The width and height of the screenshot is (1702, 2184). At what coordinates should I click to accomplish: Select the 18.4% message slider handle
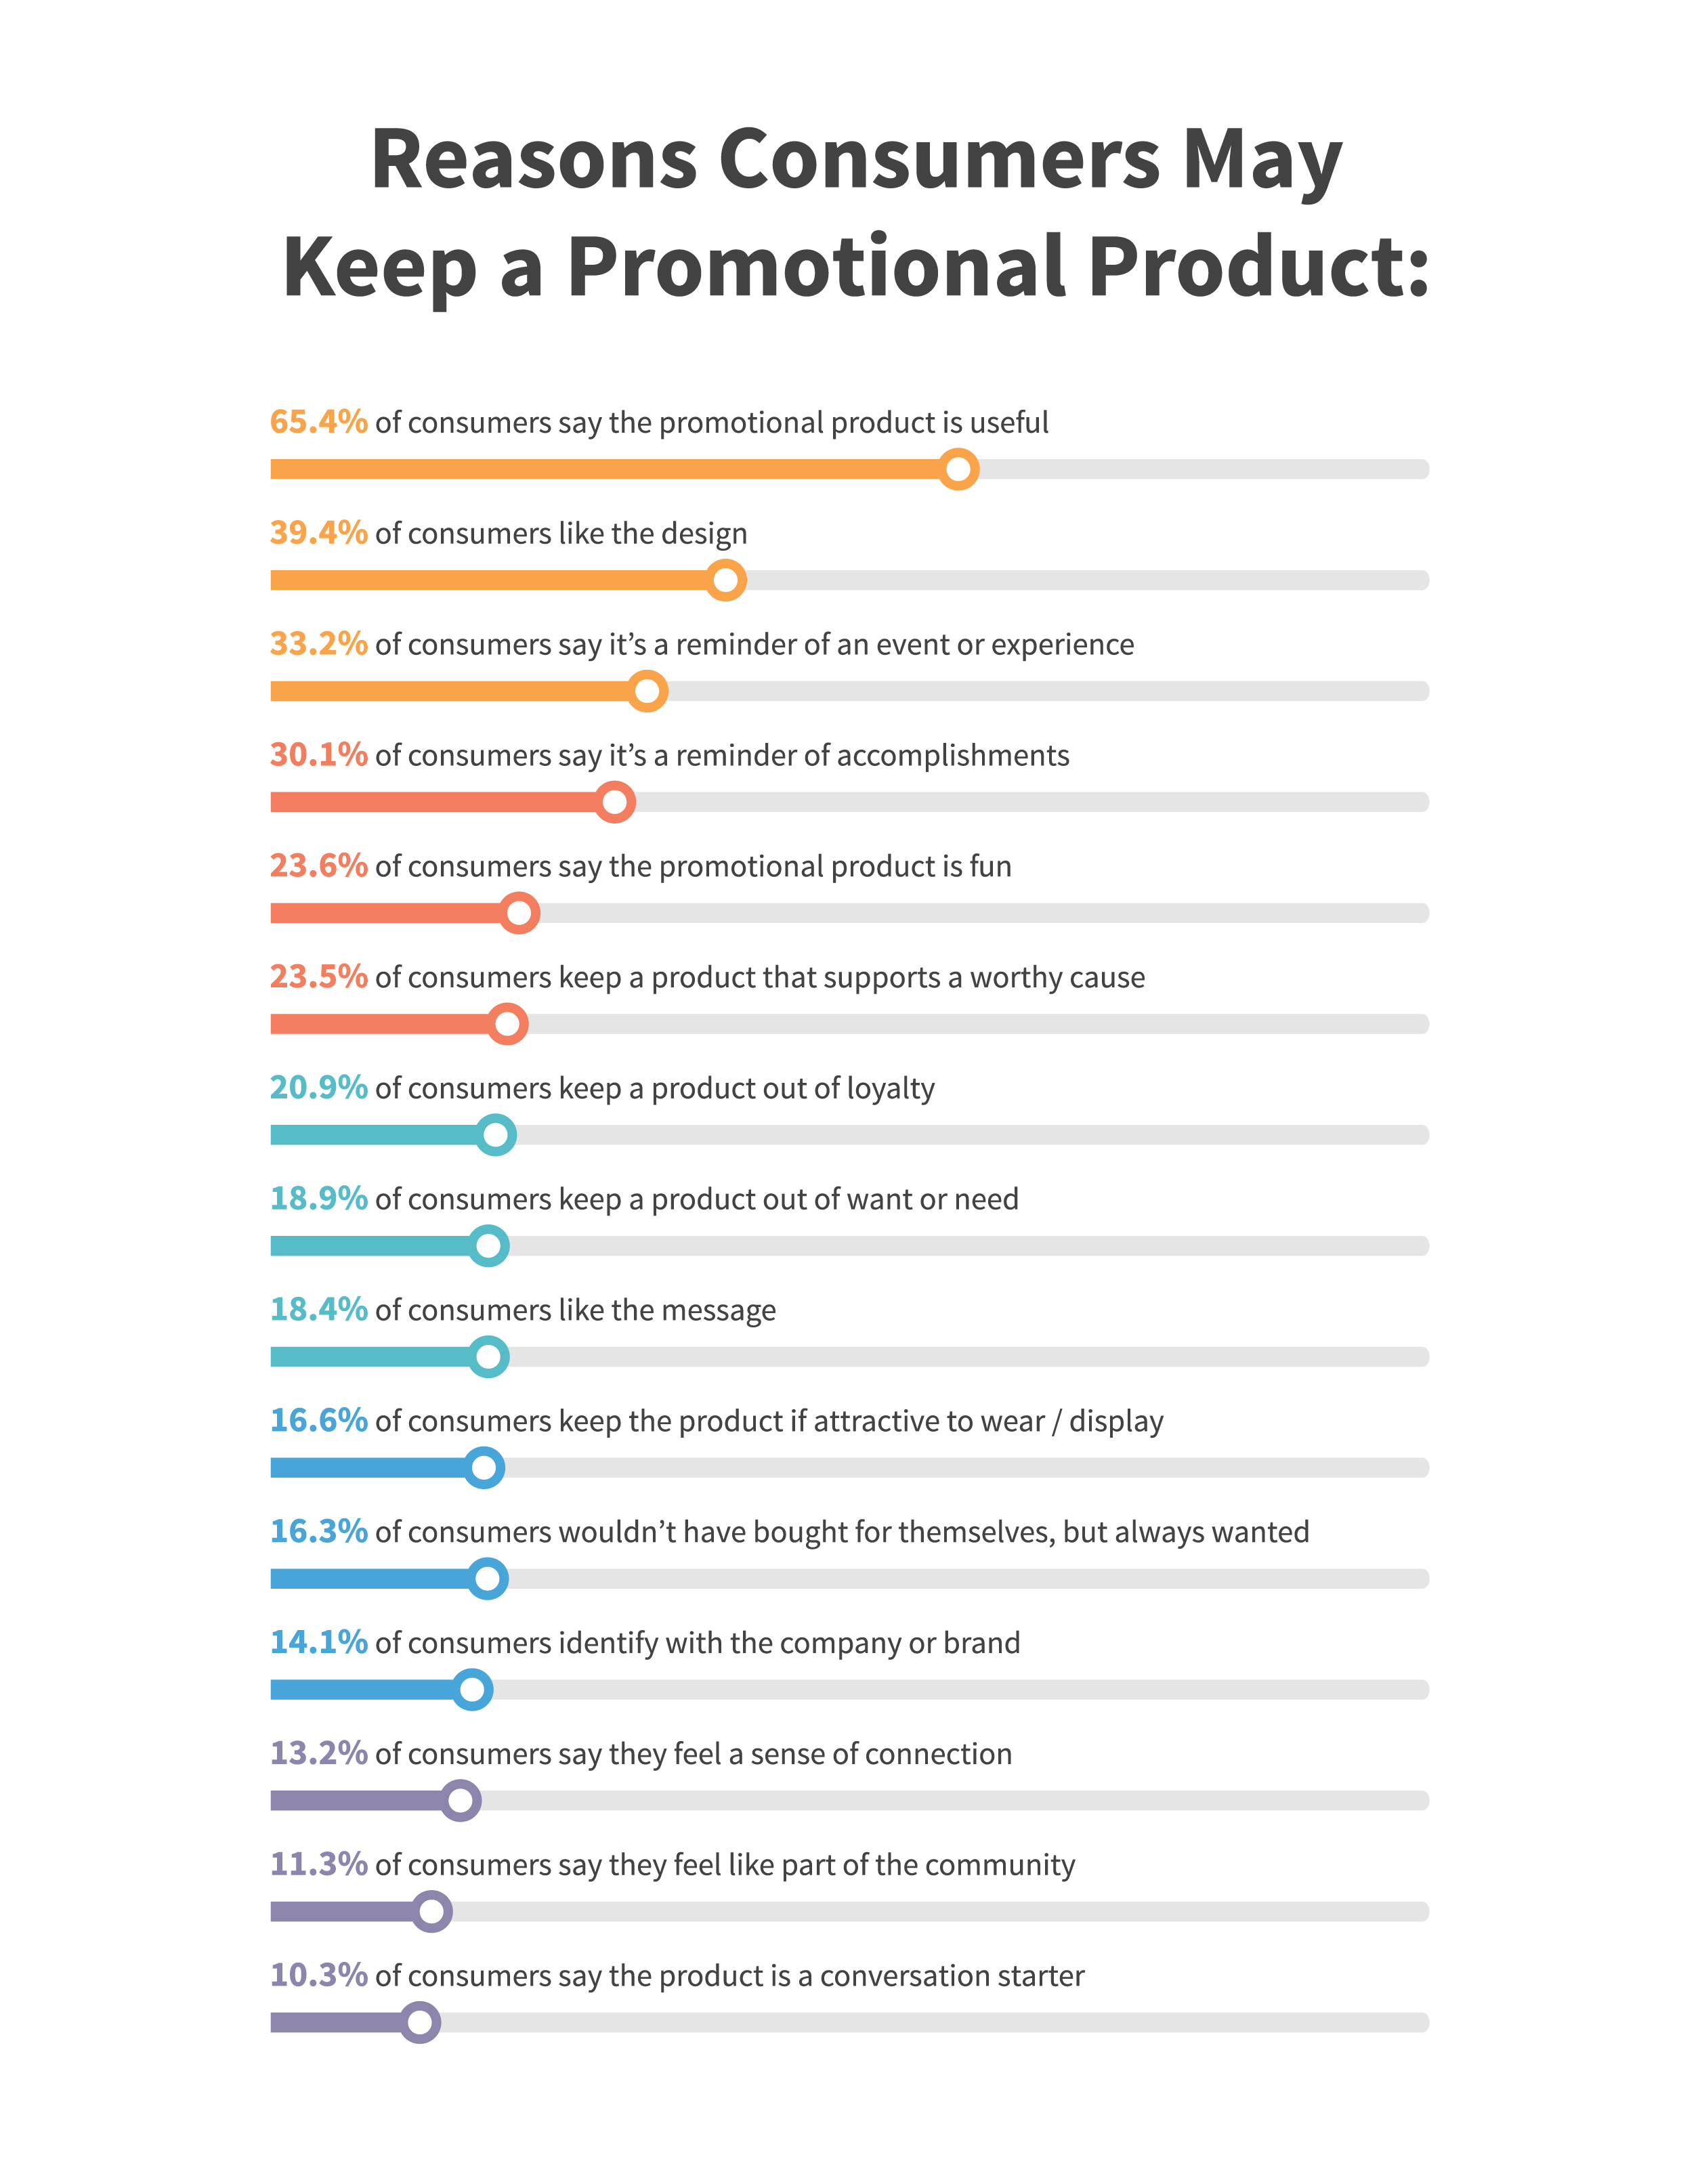[489, 1357]
